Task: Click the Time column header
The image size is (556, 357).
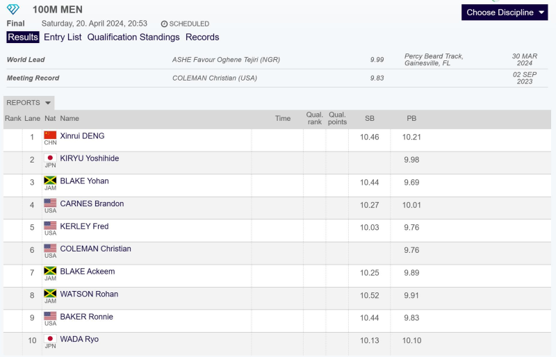Action: pyautogui.click(x=283, y=119)
